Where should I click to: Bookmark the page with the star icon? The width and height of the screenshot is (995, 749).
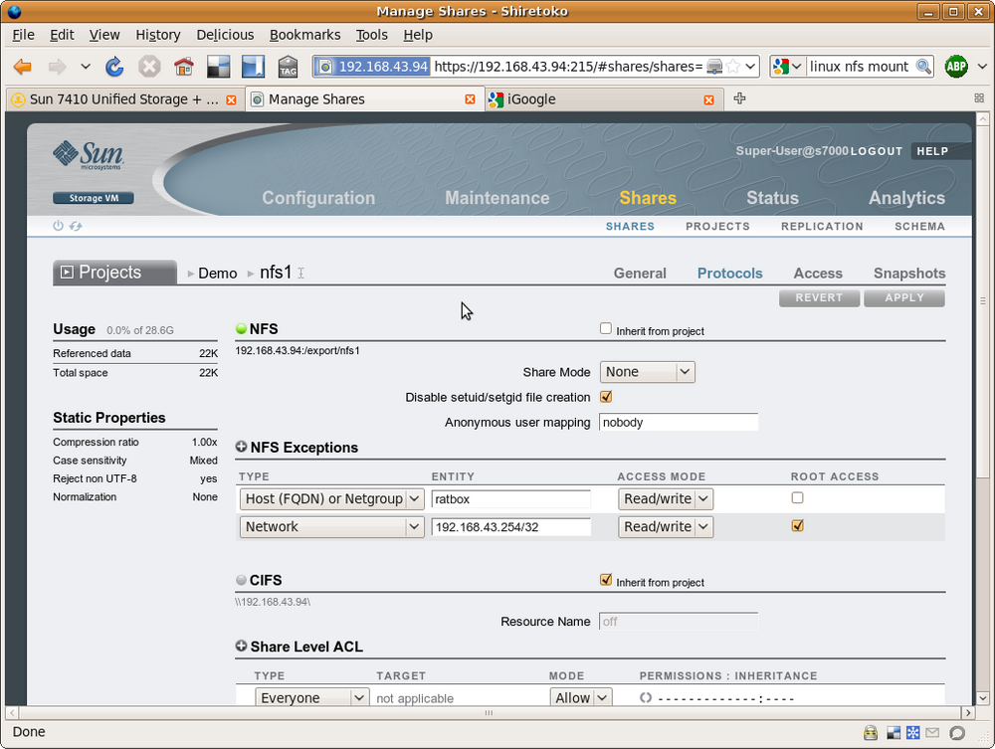point(733,66)
